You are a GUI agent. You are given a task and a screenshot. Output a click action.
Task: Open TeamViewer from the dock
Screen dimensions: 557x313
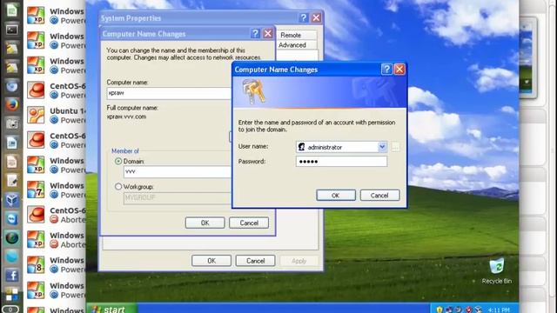tap(11, 218)
